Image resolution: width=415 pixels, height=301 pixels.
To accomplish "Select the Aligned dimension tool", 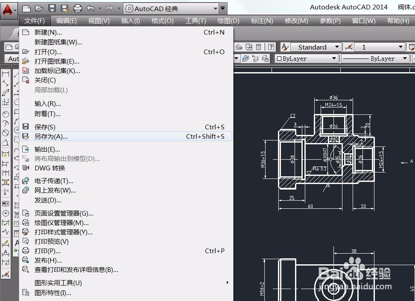I will click(6, 84).
